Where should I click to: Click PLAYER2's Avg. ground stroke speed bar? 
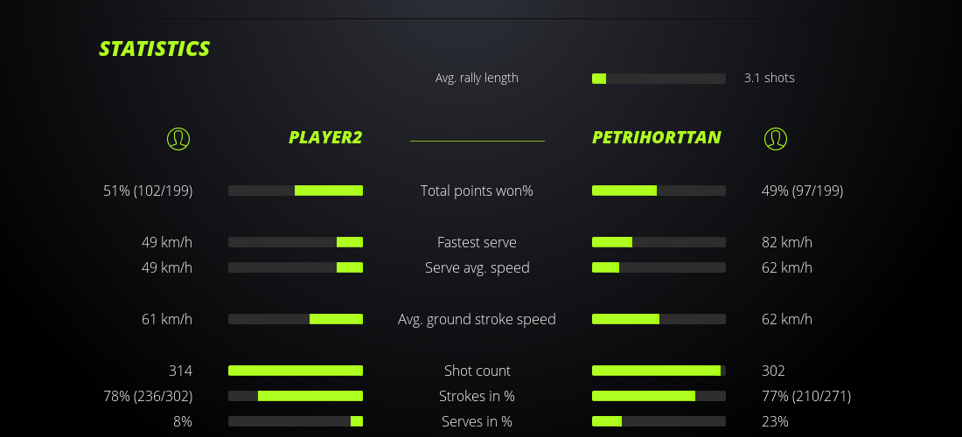click(296, 319)
